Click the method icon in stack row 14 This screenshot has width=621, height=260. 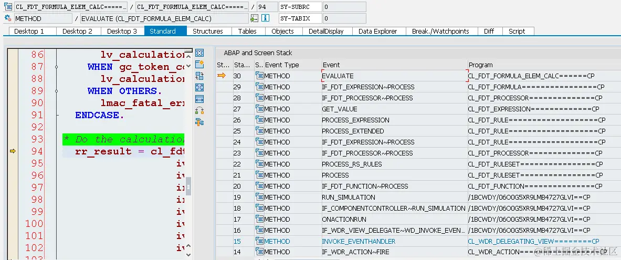(x=259, y=252)
